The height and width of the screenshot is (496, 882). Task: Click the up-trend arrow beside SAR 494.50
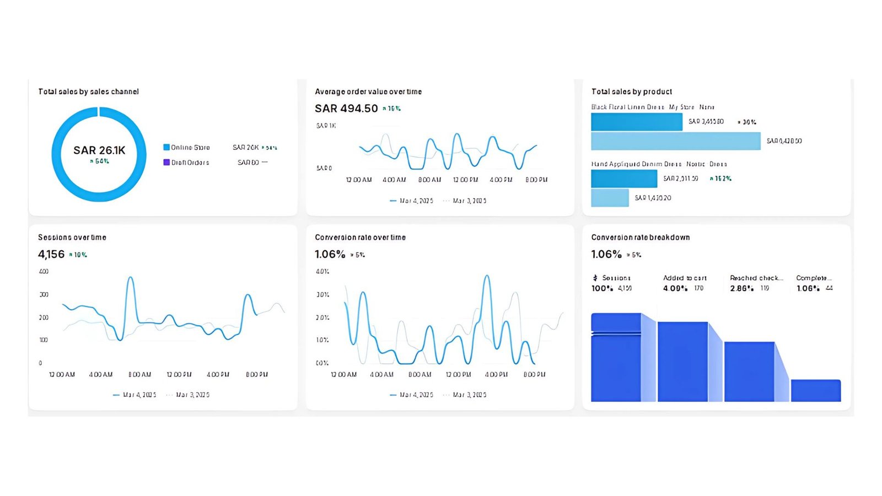[384, 109]
